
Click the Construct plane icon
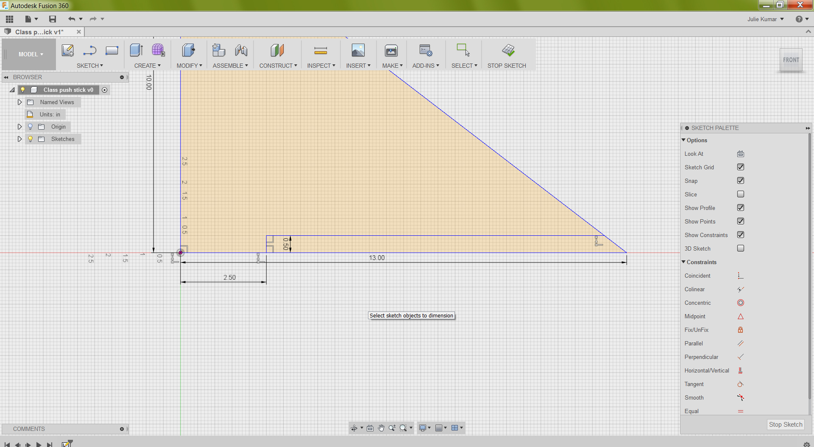pyautogui.click(x=277, y=50)
